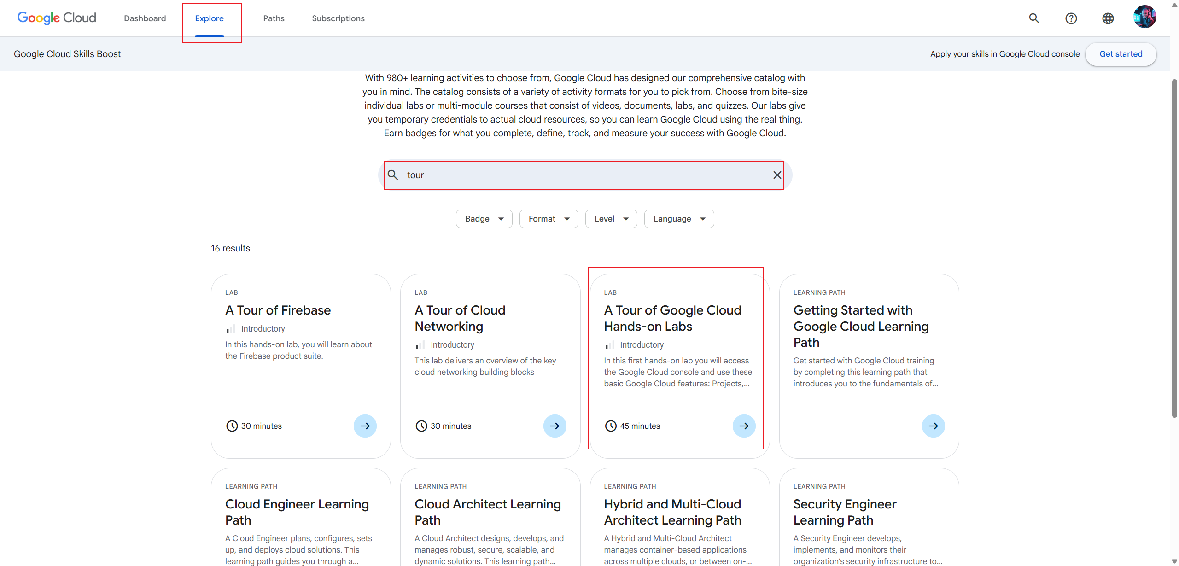Click arrow on Getting Started with Google Cloud card
Image resolution: width=1179 pixels, height=566 pixels.
pos(934,426)
